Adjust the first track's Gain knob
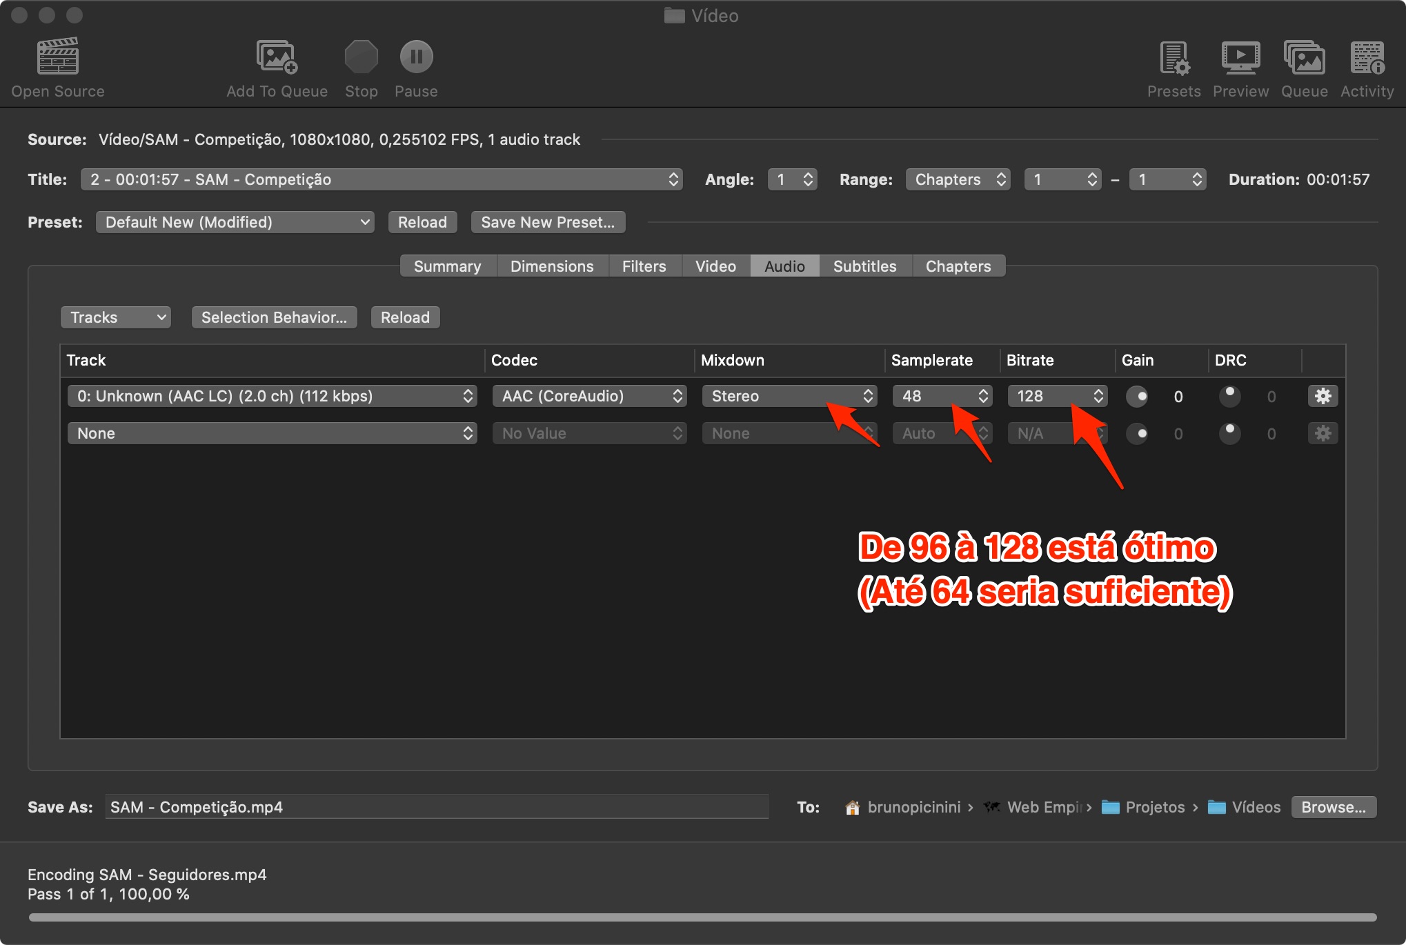1406x945 pixels. tap(1137, 396)
